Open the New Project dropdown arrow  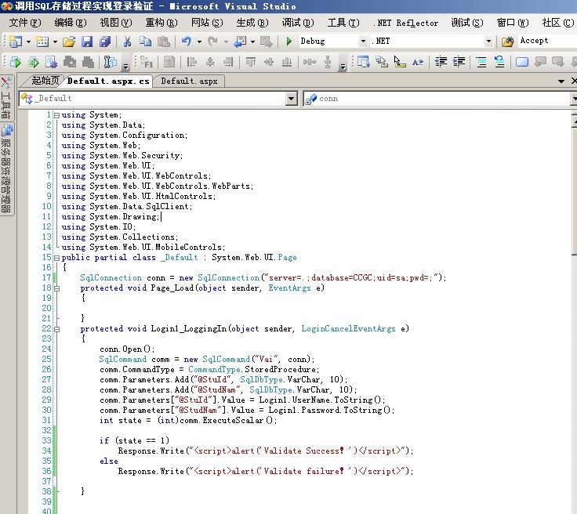coord(28,42)
